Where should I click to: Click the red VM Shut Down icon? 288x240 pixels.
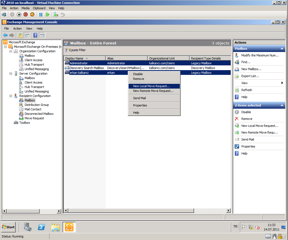tap(25, 15)
